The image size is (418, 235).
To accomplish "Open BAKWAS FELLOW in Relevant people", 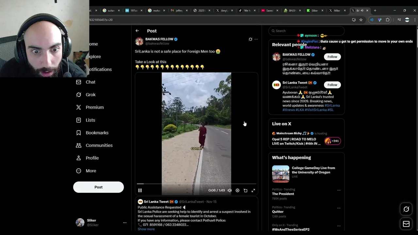I will pyautogui.click(x=296, y=55).
